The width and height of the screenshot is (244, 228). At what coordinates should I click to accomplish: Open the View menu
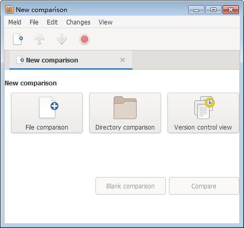coord(106,22)
